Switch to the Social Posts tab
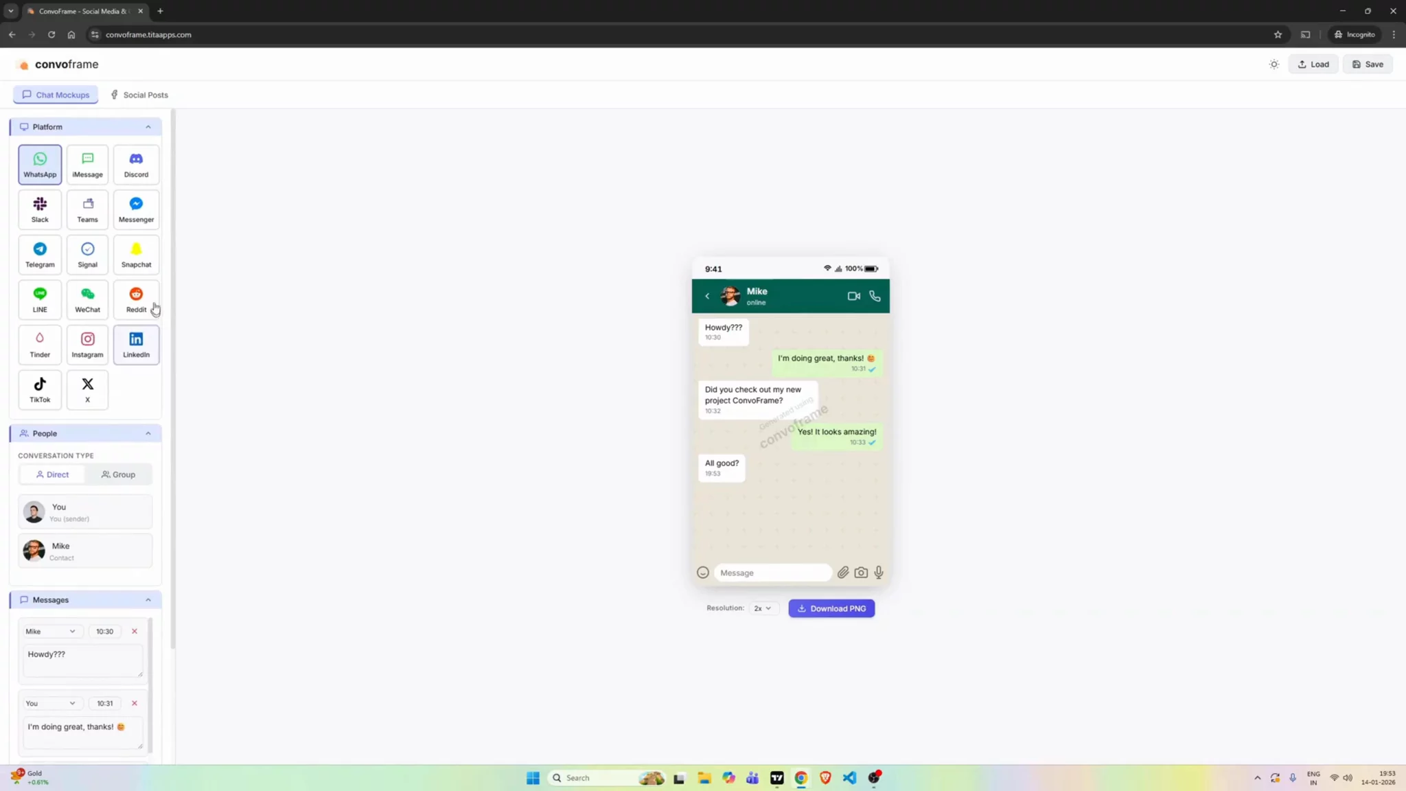This screenshot has width=1406, height=791. pyautogui.click(x=139, y=94)
